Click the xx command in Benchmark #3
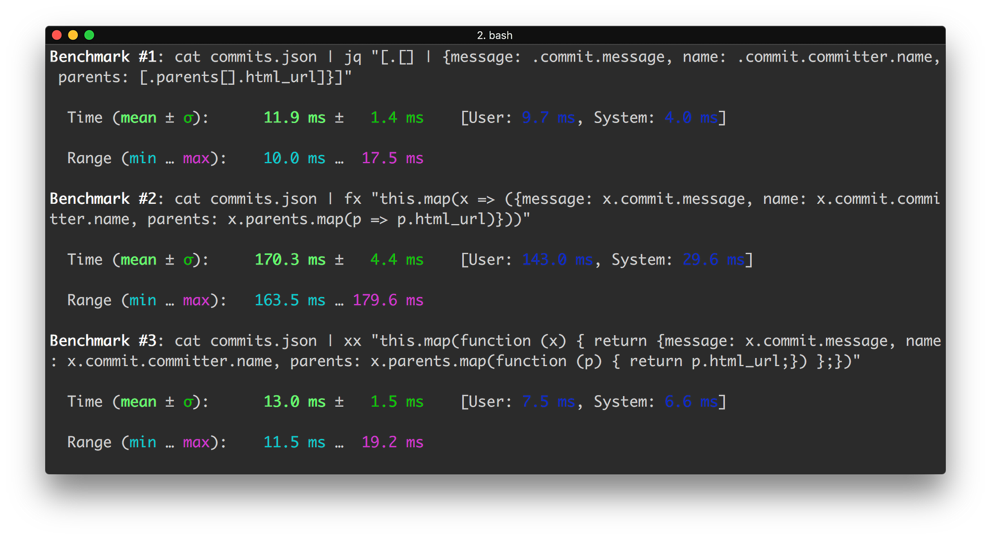The height and width of the screenshot is (539, 991). point(353,341)
